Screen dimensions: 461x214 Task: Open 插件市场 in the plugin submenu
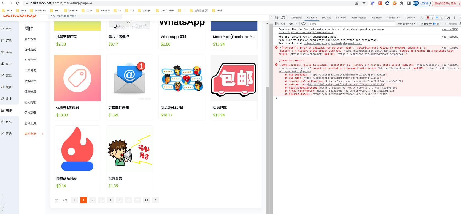(30, 134)
